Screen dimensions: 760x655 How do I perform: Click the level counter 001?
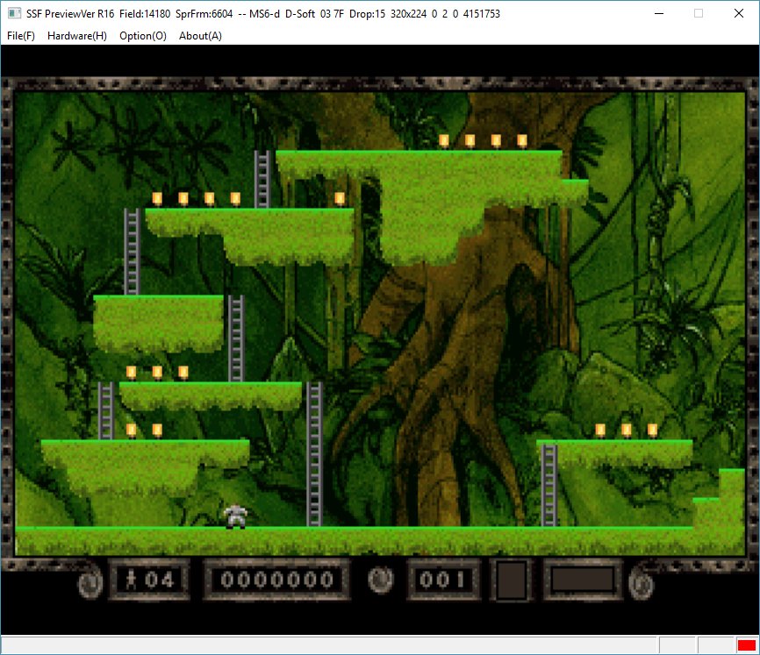click(x=443, y=580)
